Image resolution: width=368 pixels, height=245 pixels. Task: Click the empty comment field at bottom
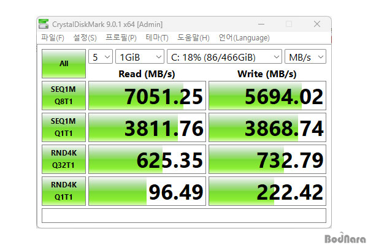[183, 216]
